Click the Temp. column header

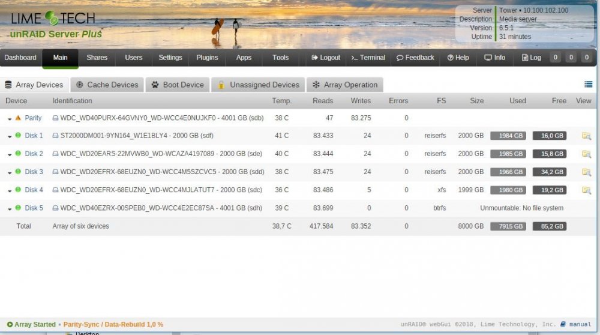281,101
